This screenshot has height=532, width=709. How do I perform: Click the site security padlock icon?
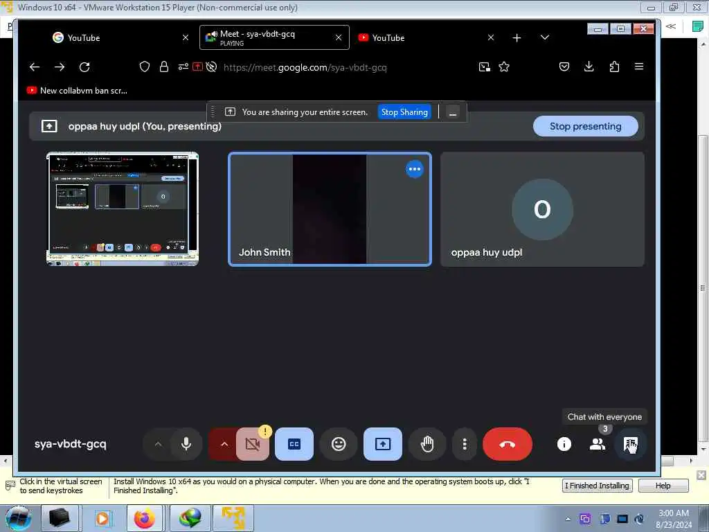[x=163, y=67]
